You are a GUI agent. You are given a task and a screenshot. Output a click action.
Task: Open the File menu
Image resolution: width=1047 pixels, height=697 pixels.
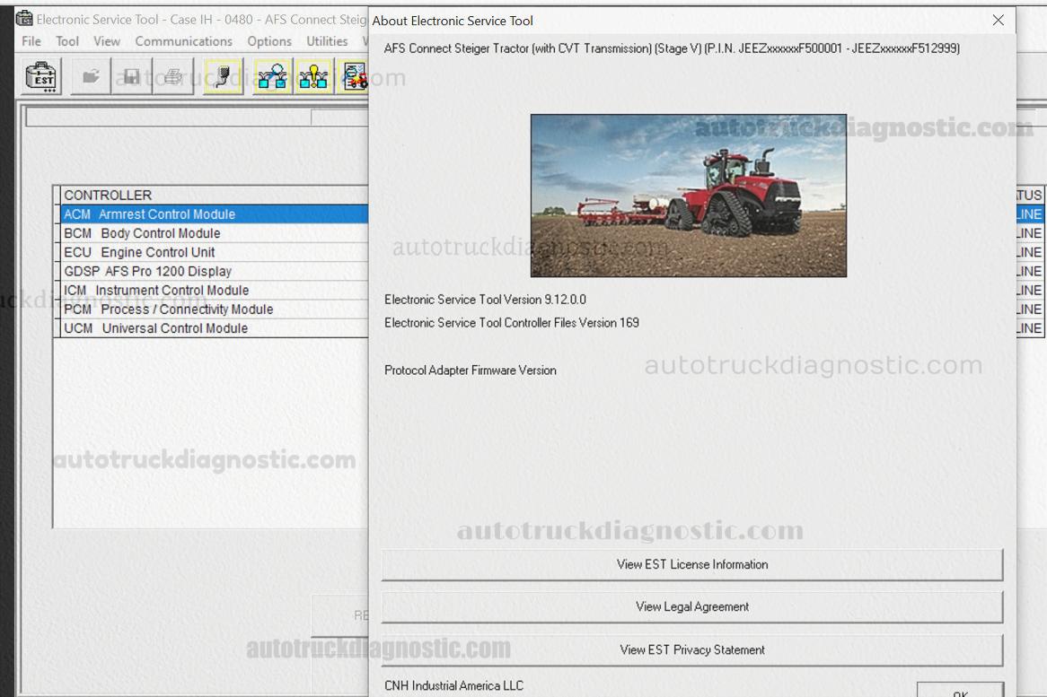point(31,41)
